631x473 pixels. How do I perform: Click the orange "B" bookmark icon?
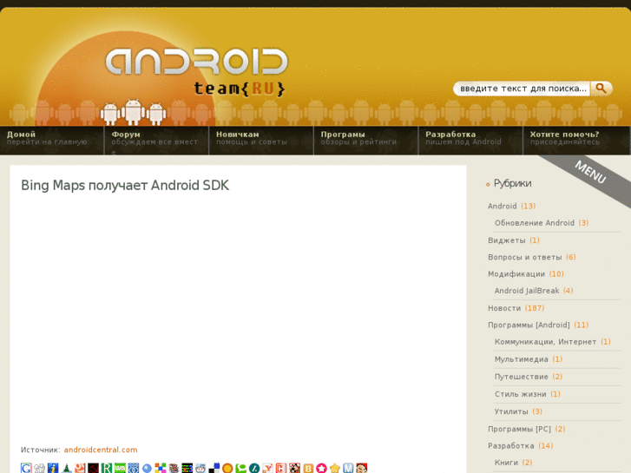[308, 468]
